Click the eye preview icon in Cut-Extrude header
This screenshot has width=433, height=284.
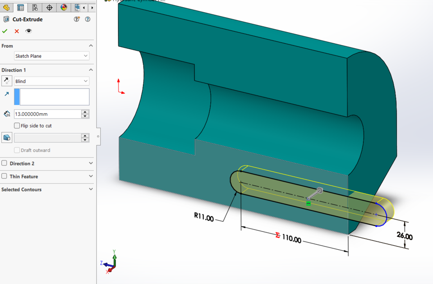pyautogui.click(x=28, y=31)
